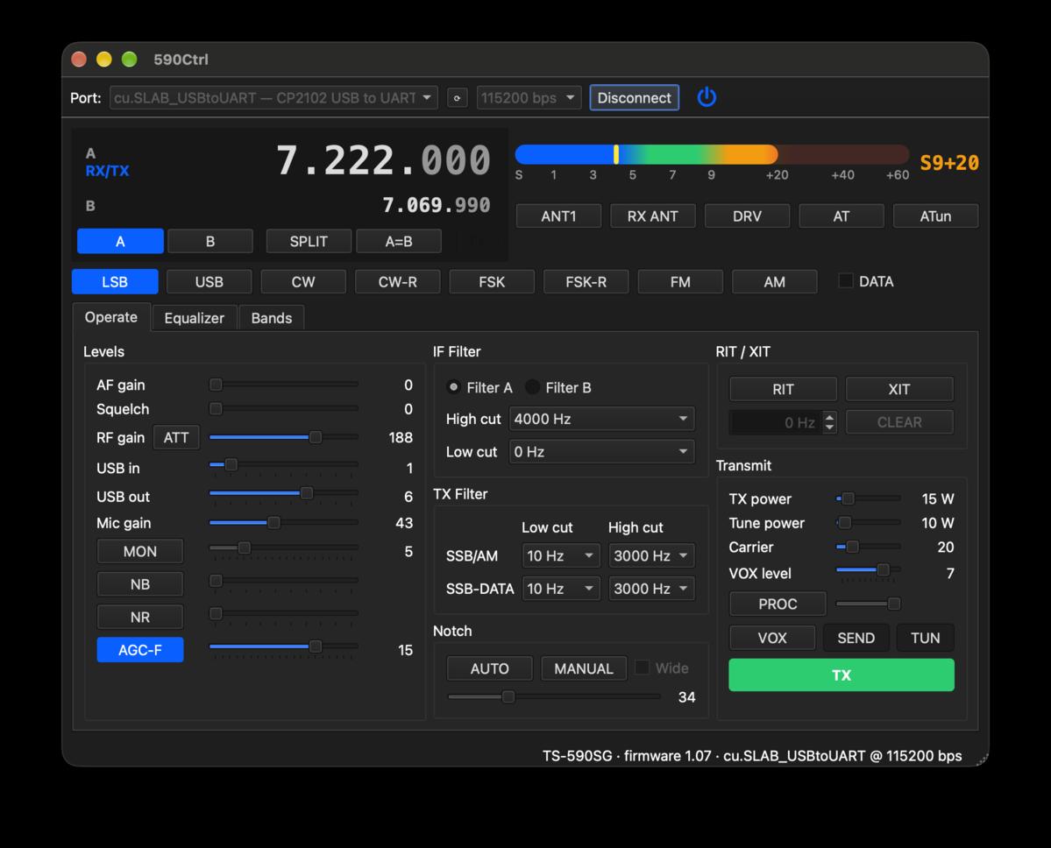
Task: Toggle VOX button
Action: [x=772, y=638]
